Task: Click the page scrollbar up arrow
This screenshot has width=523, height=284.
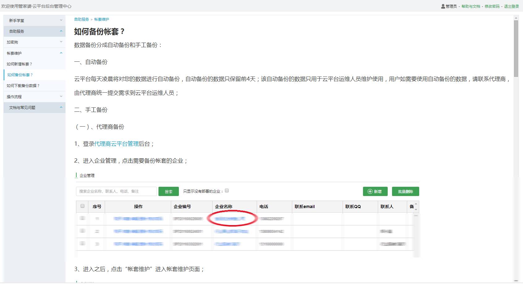Action: click(x=516, y=18)
